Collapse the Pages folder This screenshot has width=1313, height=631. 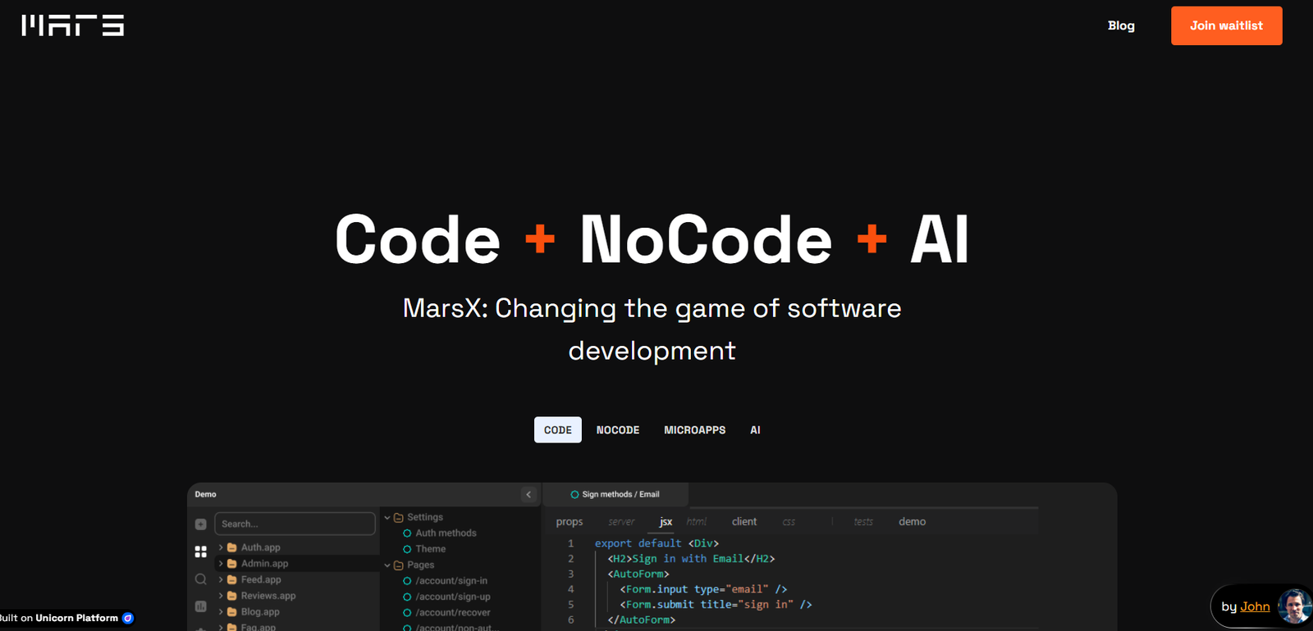387,565
